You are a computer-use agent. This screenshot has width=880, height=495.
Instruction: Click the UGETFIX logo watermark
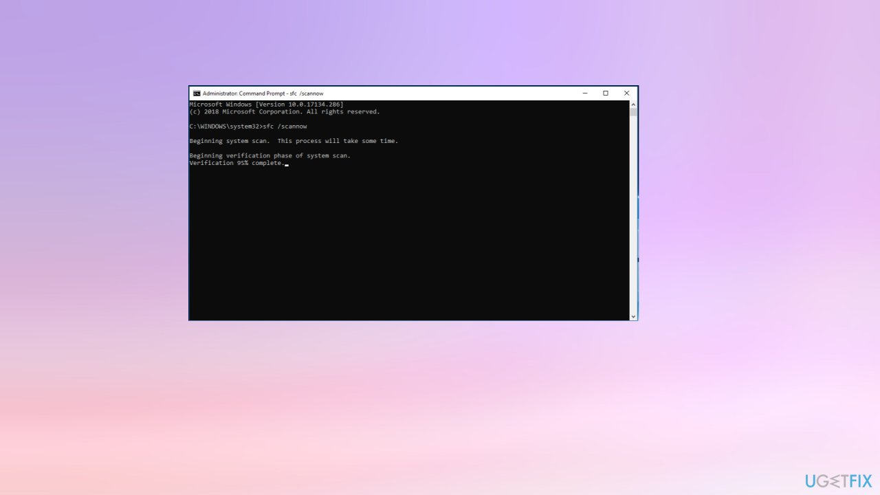point(838,481)
